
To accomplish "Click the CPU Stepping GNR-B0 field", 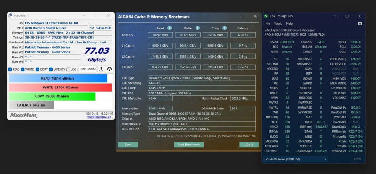I will click(x=202, y=83).
